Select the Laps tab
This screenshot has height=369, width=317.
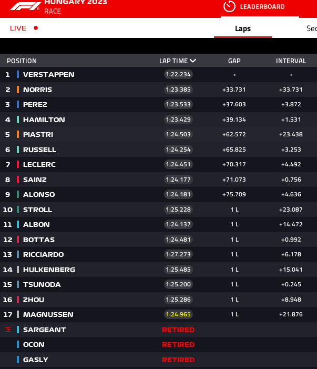(x=243, y=28)
